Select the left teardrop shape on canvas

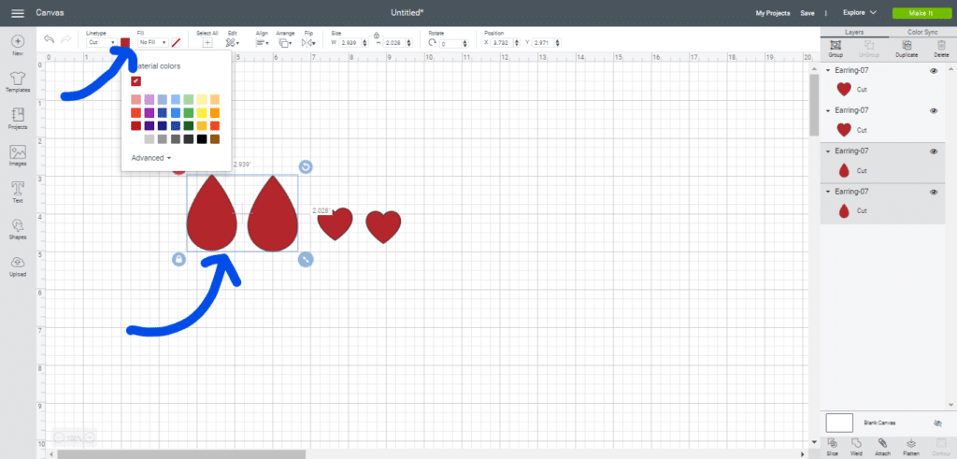pyautogui.click(x=211, y=214)
